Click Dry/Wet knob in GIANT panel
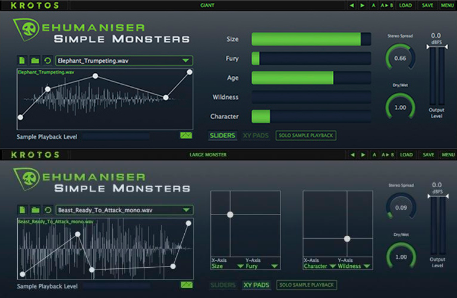This screenshot has height=298, width=457. pyautogui.click(x=400, y=107)
